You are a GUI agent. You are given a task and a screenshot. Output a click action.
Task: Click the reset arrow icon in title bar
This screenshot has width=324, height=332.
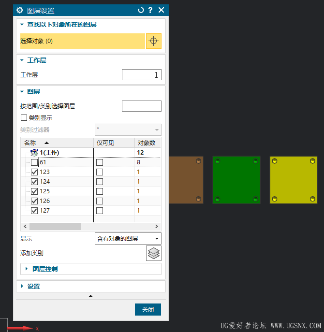[x=141, y=10]
